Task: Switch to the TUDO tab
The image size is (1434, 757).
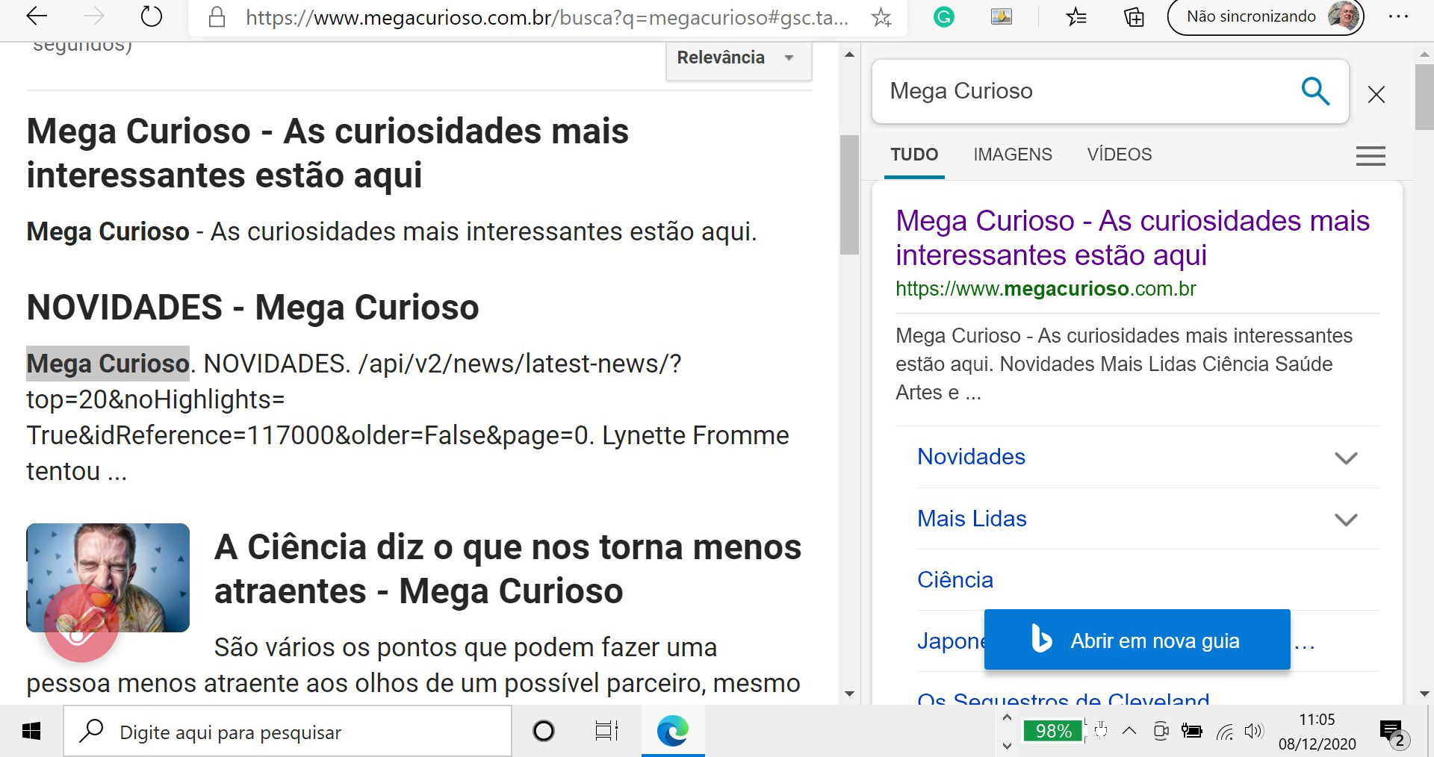Action: [914, 155]
